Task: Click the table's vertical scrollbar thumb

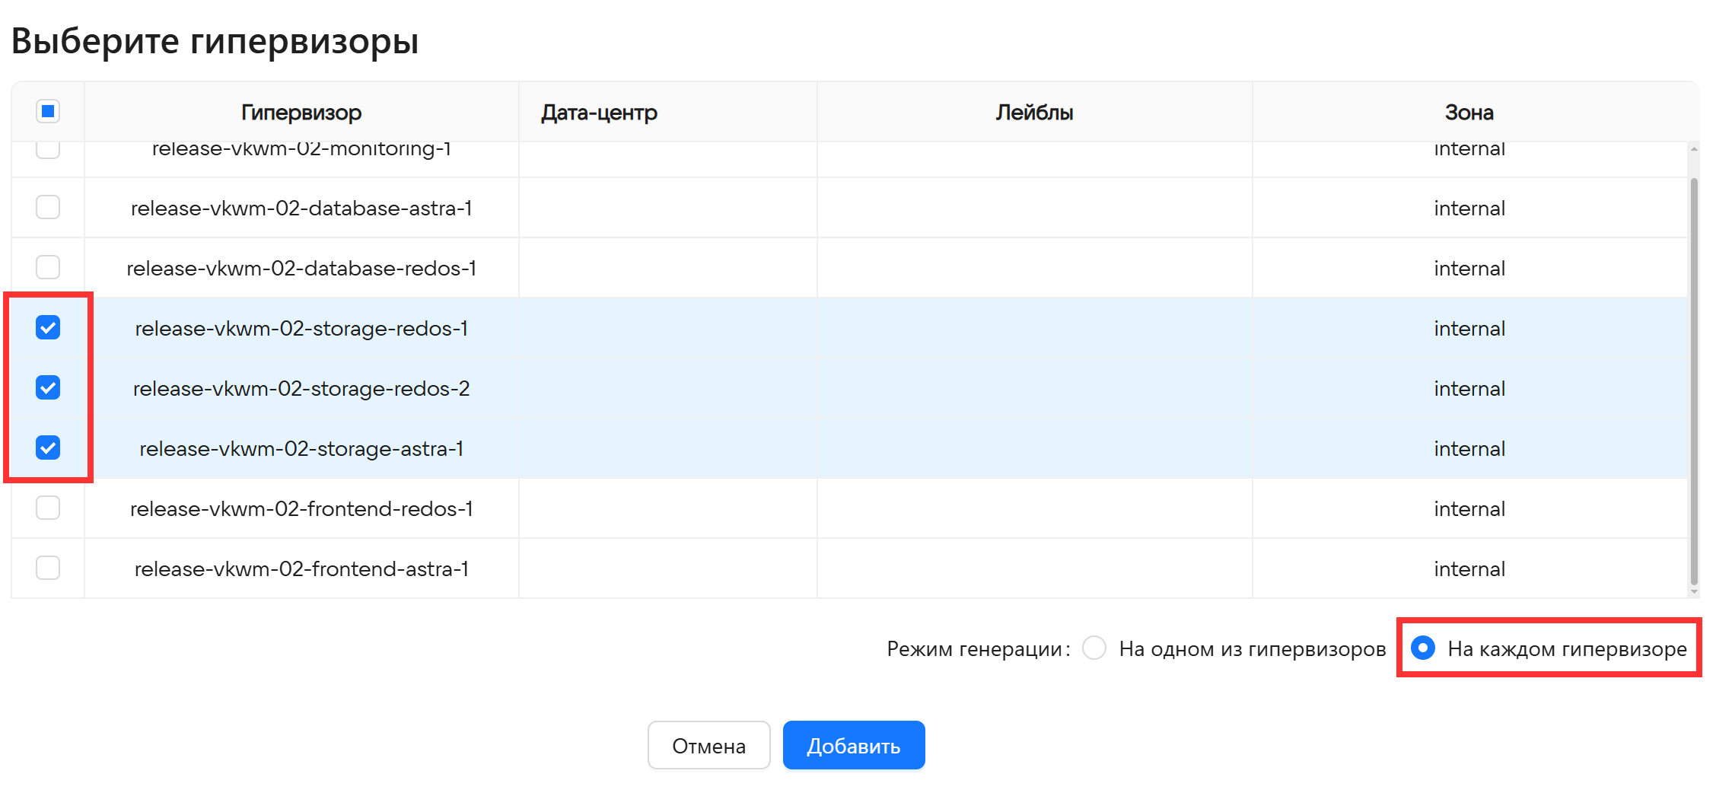Action: click(x=1694, y=381)
